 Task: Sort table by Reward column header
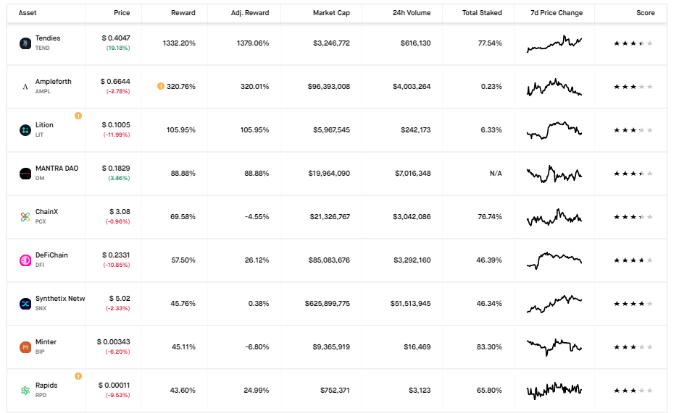pyautogui.click(x=183, y=13)
